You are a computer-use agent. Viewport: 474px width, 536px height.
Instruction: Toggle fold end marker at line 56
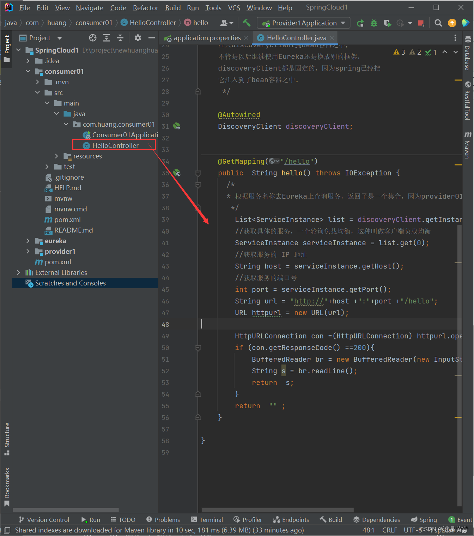tap(198, 417)
